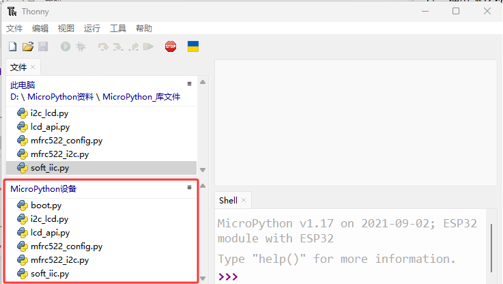The height and width of the screenshot is (284, 503).
Task: Click the Shell prompt >>> input line
Action: (351, 276)
